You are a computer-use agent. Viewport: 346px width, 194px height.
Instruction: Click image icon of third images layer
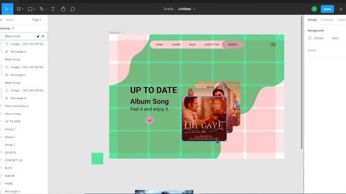coord(7,91)
